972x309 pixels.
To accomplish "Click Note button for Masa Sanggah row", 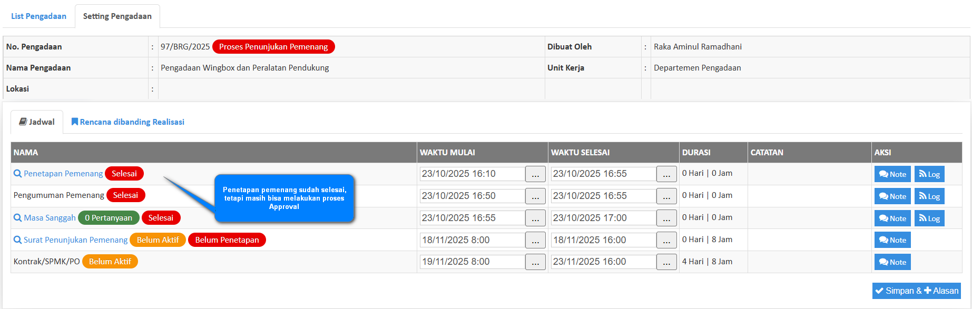I will click(x=892, y=218).
